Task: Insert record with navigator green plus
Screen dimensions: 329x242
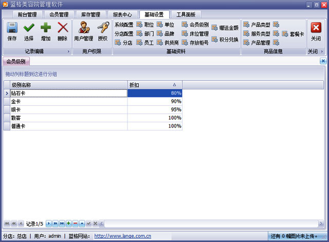Action: click(68, 224)
